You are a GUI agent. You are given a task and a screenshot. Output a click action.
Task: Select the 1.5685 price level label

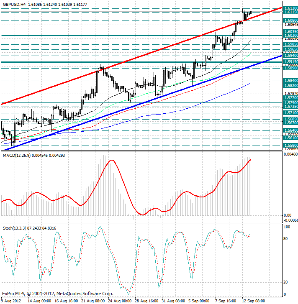click(x=290, y=119)
